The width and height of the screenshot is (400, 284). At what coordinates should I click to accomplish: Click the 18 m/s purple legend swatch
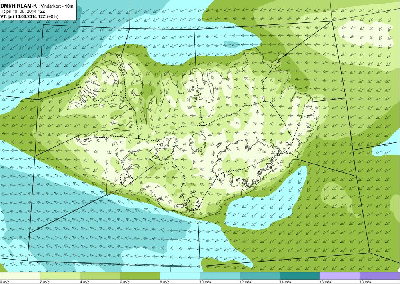380,276
